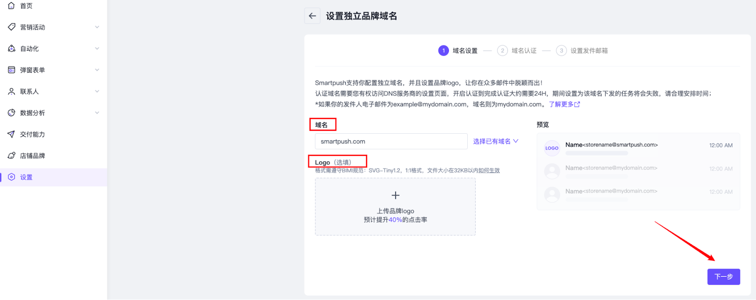This screenshot has width=756, height=300.
Task: Click the data analysis chart icon
Action: click(11, 113)
